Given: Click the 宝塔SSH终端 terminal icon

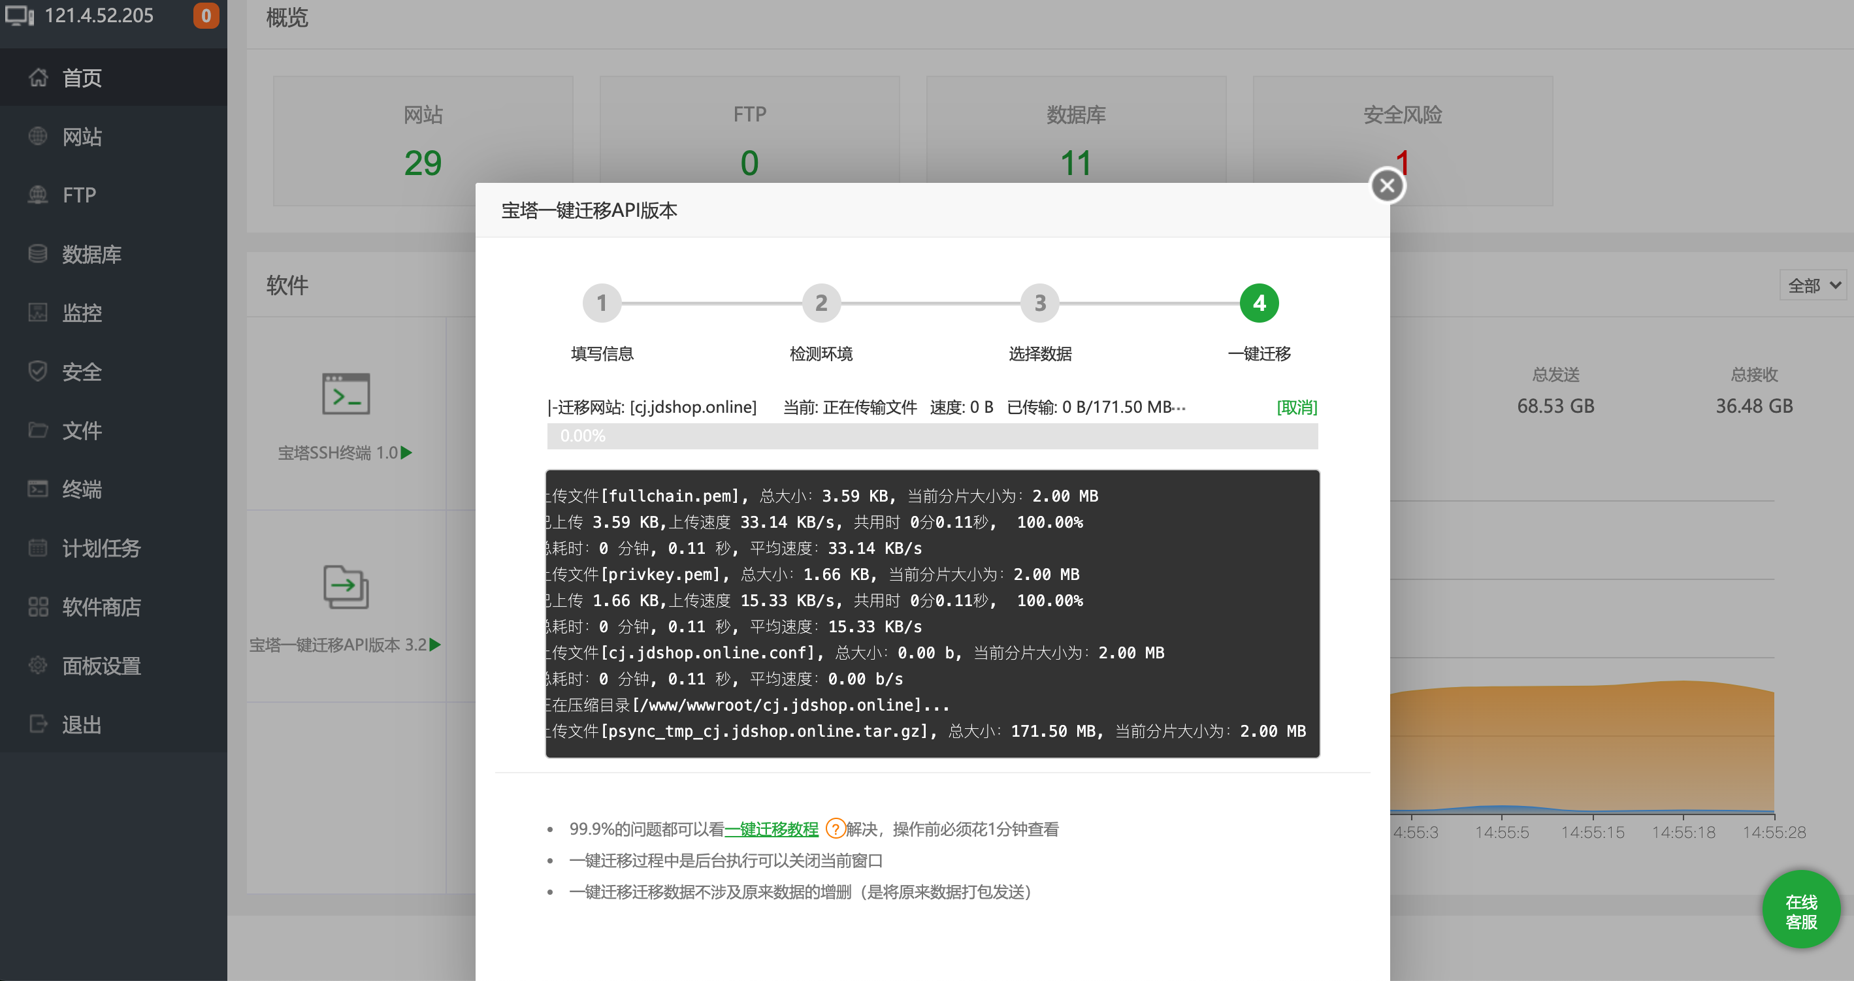Looking at the screenshot, I should 346,394.
